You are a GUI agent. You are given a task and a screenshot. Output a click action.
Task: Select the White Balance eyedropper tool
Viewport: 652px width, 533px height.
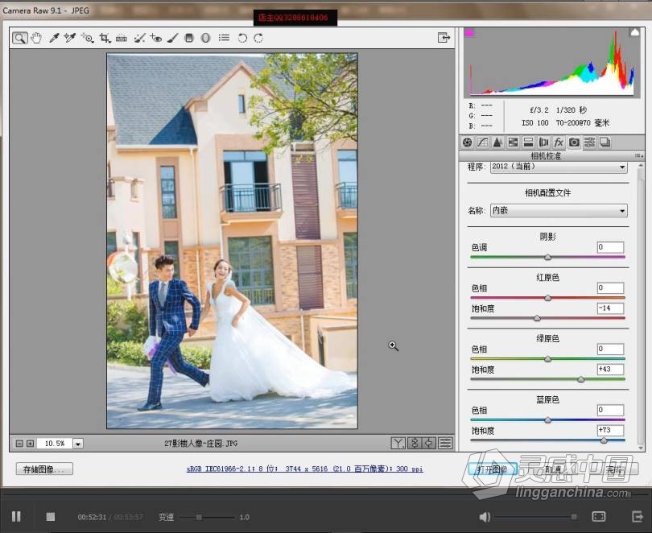[54, 38]
